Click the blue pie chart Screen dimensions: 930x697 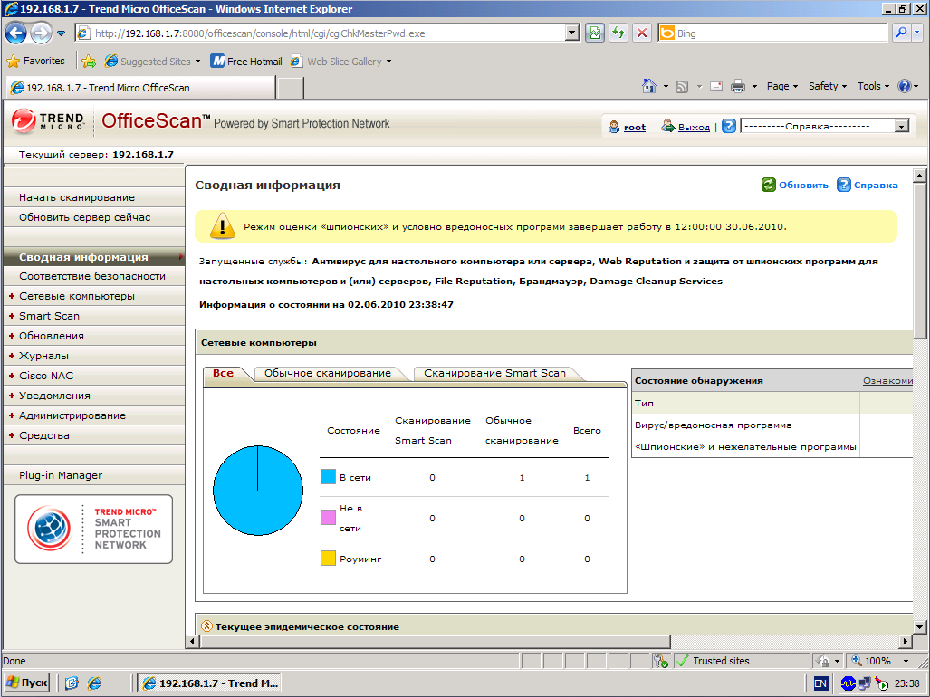tap(258, 490)
